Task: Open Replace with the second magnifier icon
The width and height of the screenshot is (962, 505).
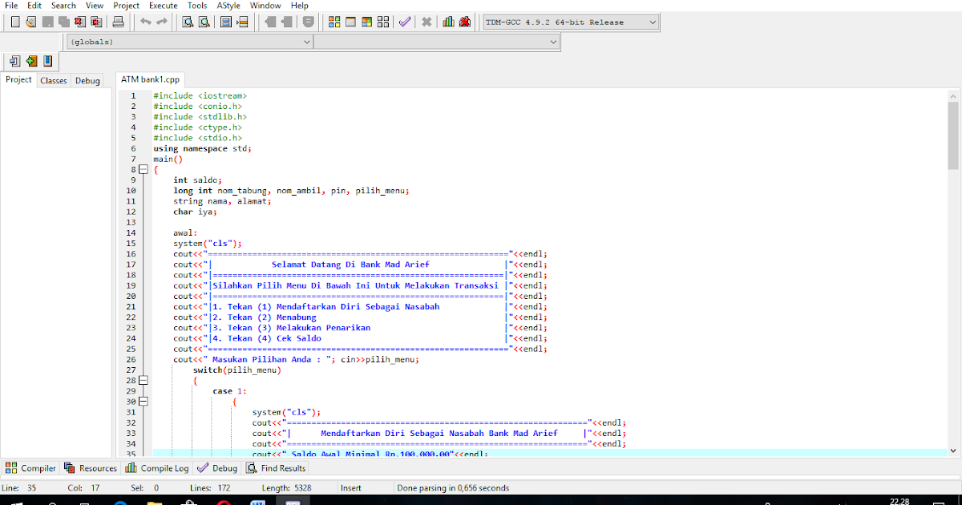Action: [x=204, y=22]
